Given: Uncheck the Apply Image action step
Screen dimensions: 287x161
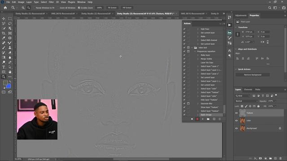Looking at the screenshot, I should click(x=184, y=115).
